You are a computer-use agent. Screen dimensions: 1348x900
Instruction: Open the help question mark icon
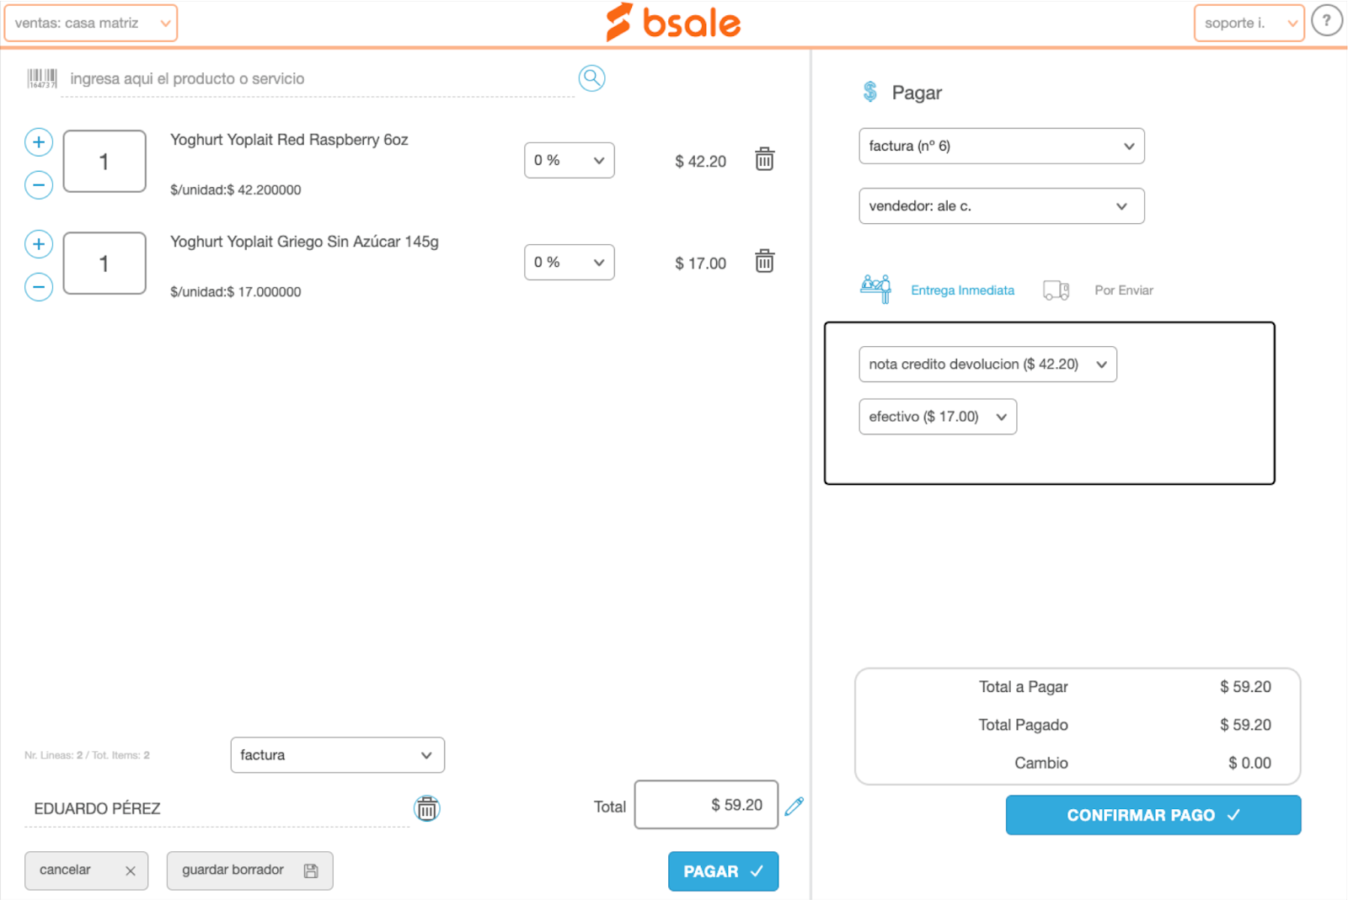coord(1327,20)
